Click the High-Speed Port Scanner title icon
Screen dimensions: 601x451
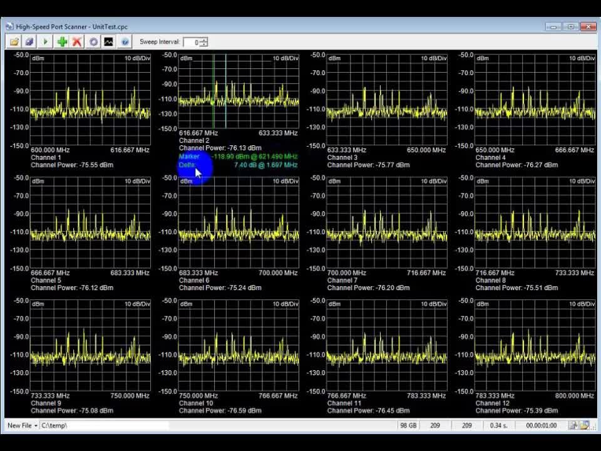[9, 27]
